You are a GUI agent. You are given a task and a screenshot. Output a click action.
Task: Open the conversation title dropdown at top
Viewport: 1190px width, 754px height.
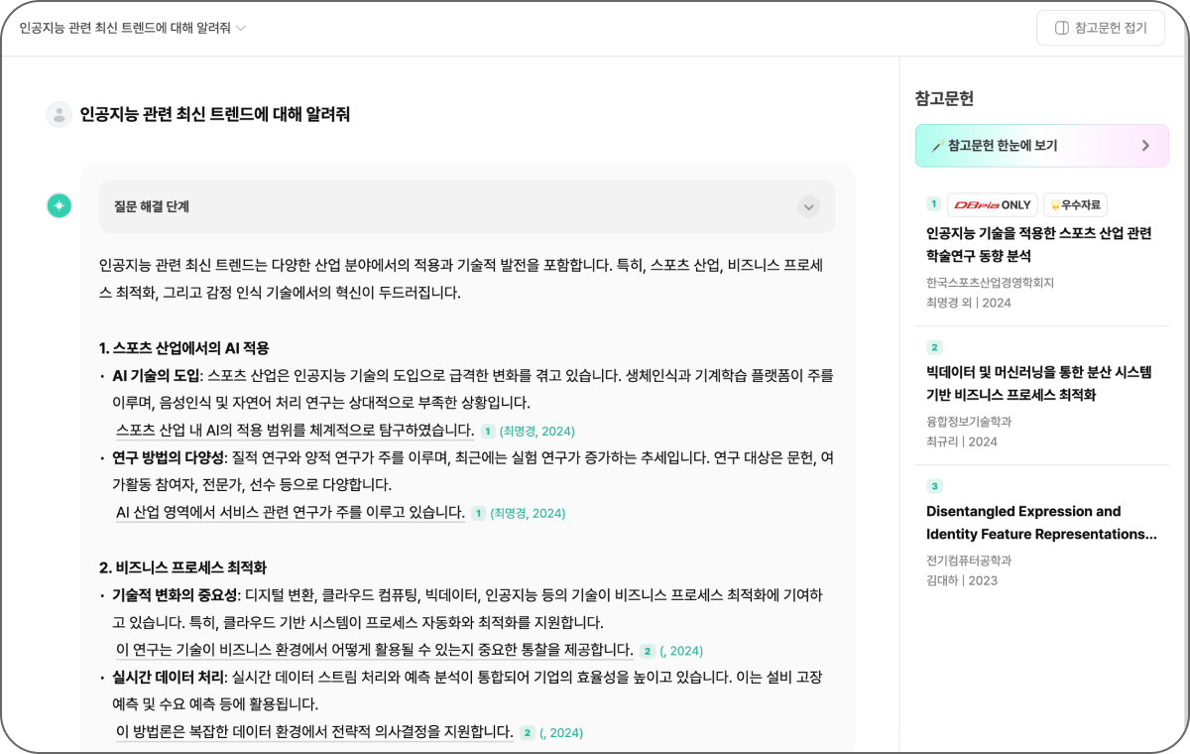tap(240, 28)
